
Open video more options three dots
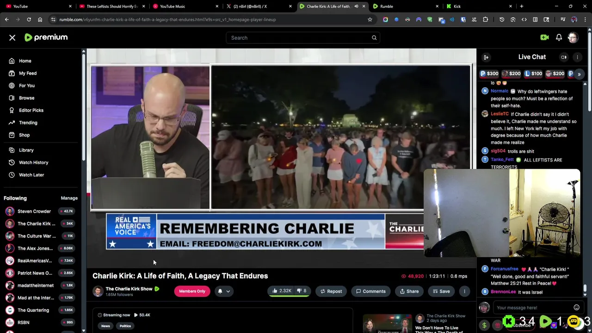point(464,291)
